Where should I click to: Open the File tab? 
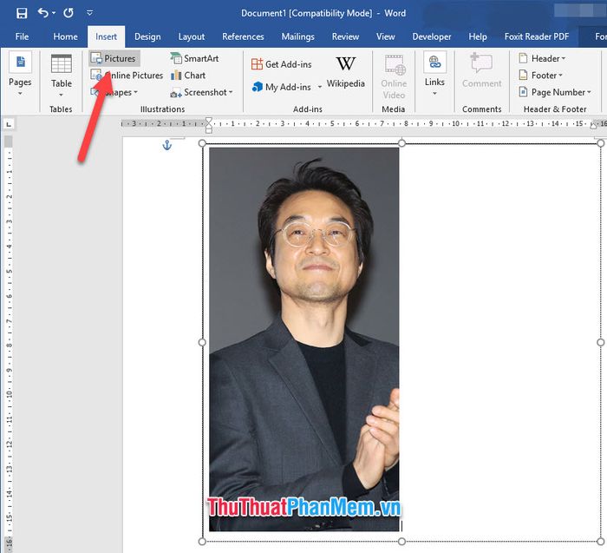pyautogui.click(x=22, y=36)
